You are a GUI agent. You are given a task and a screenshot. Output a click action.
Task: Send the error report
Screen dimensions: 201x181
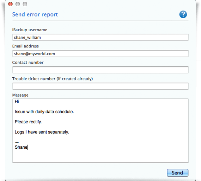[x=177, y=173]
